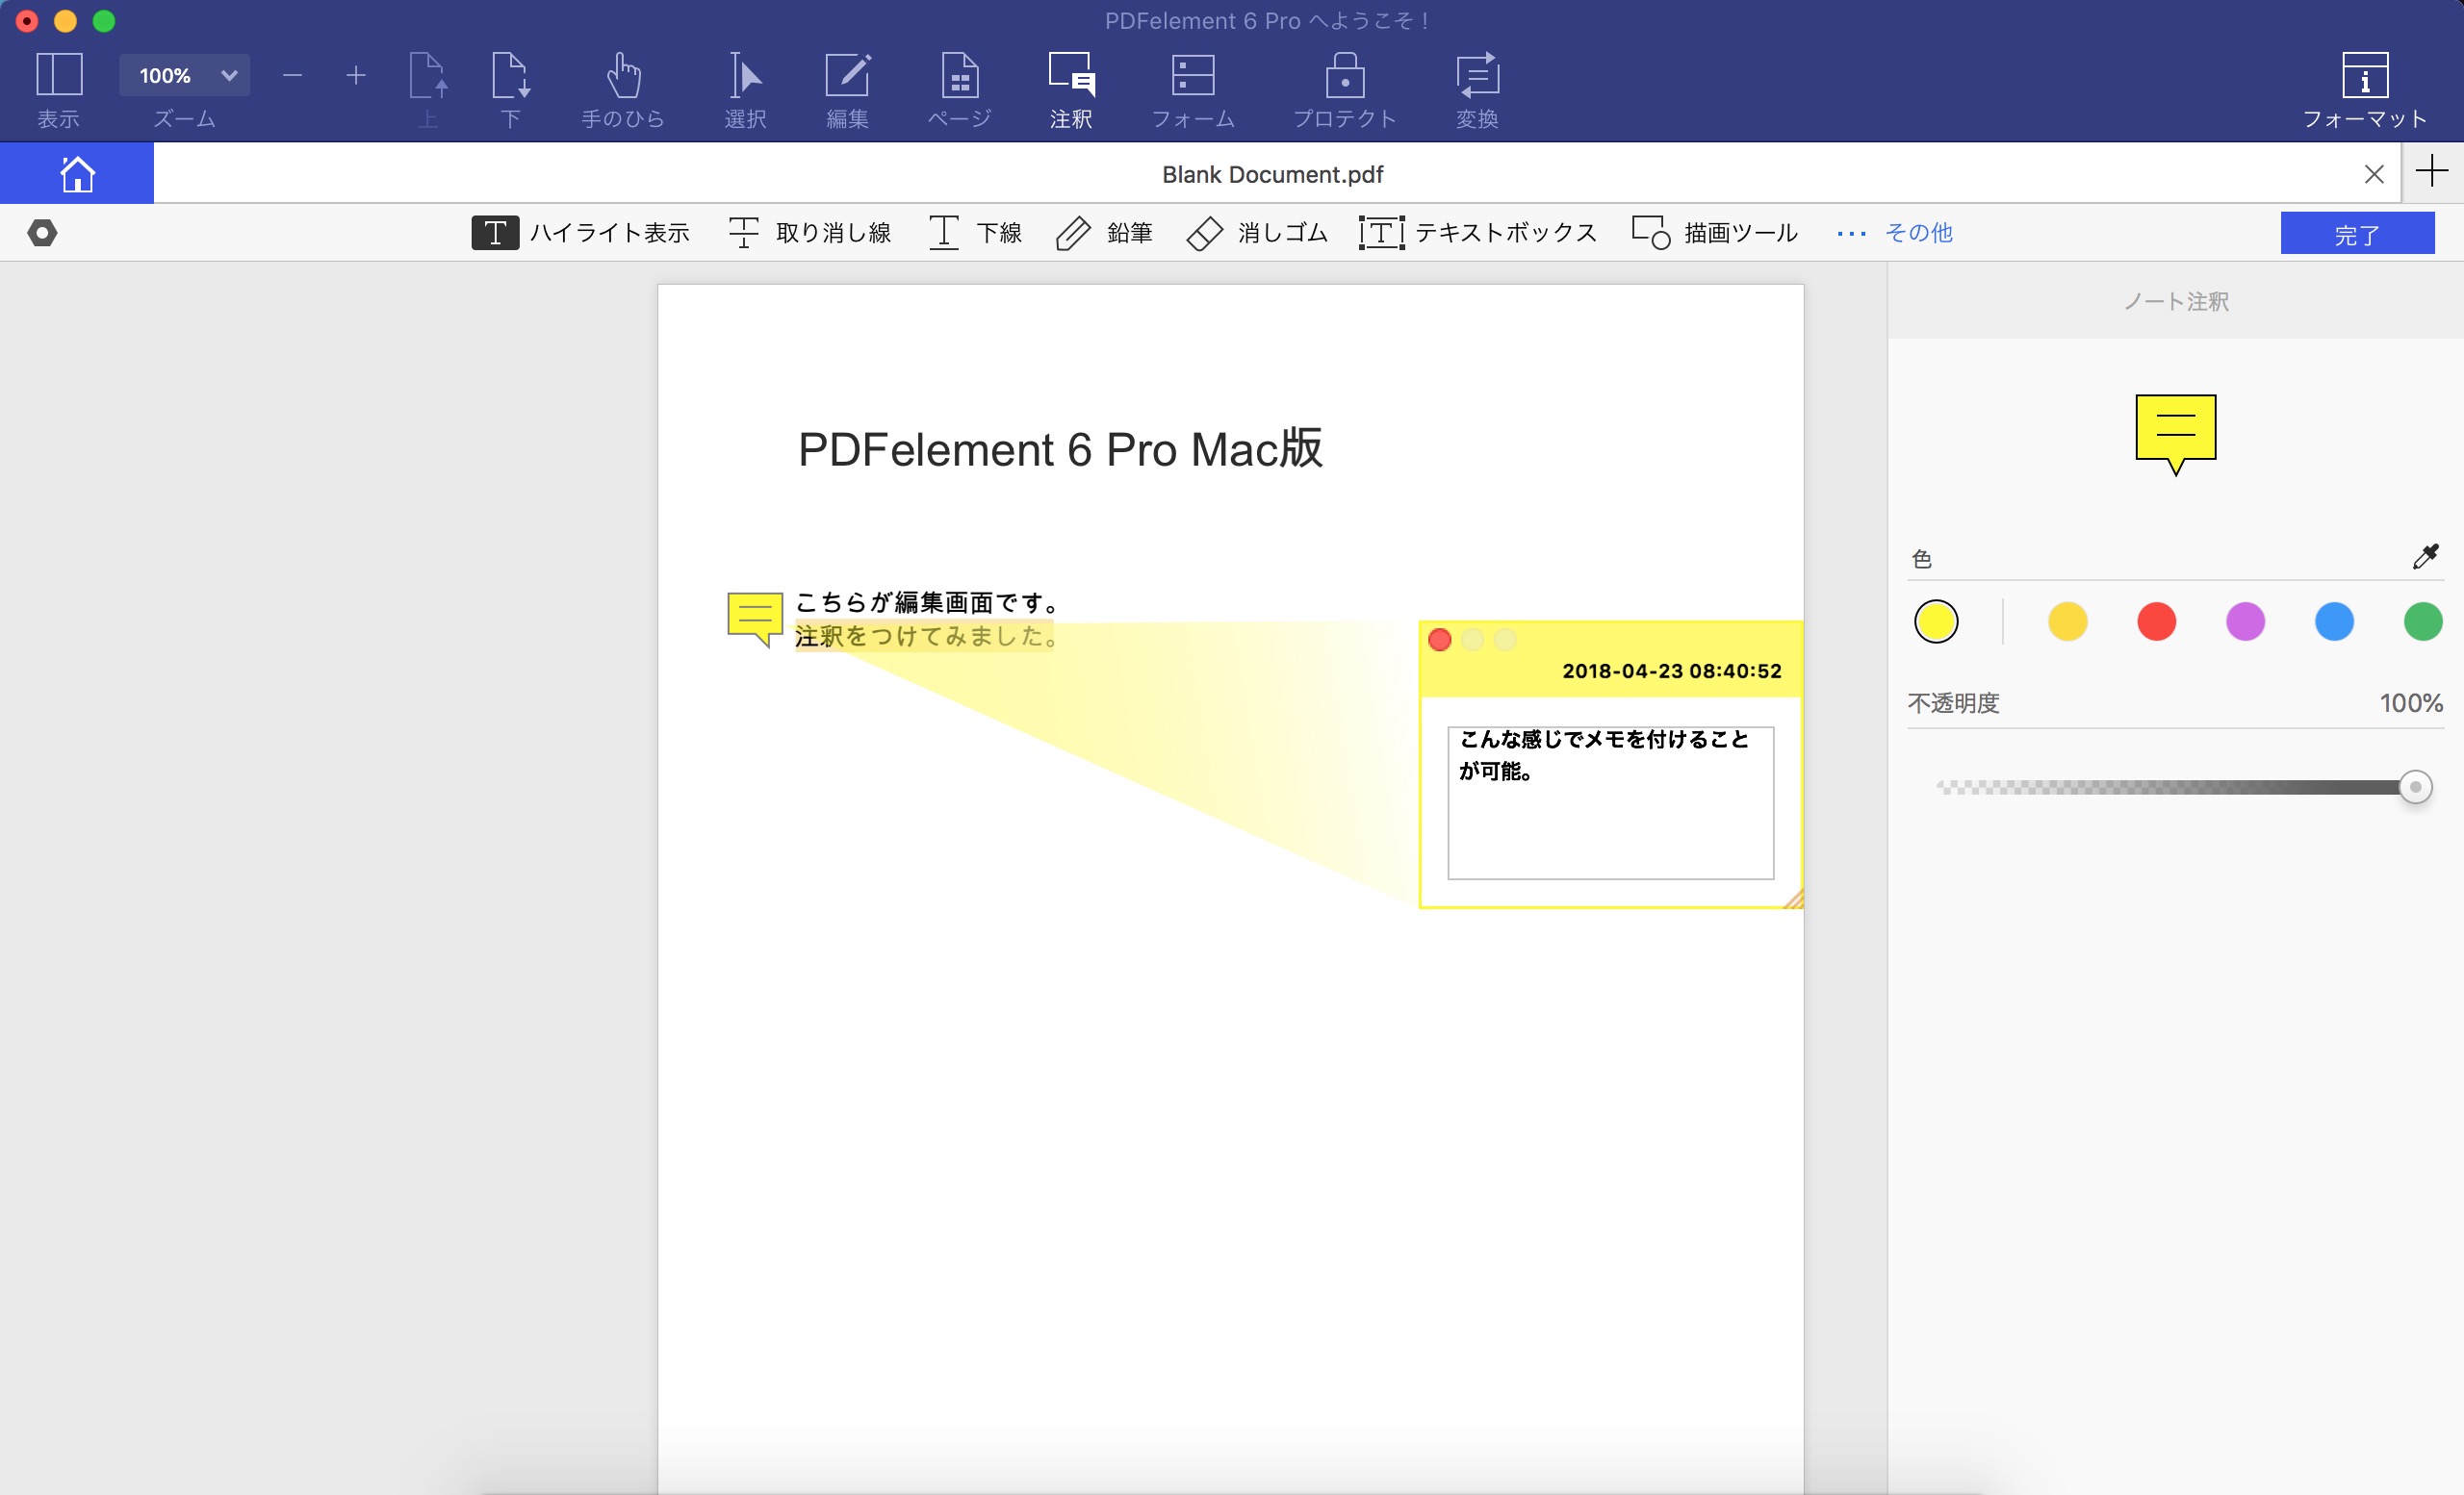The width and height of the screenshot is (2464, 1495).
Task: Click the highlighted text 注釈をつけてみました。
Action: pyautogui.click(x=926, y=636)
